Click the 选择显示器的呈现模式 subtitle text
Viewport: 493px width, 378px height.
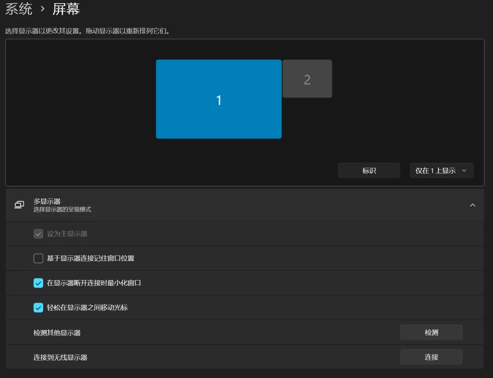click(62, 209)
